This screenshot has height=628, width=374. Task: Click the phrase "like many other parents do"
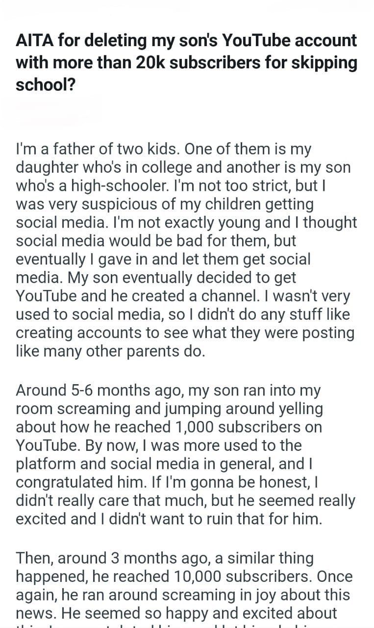tap(110, 351)
